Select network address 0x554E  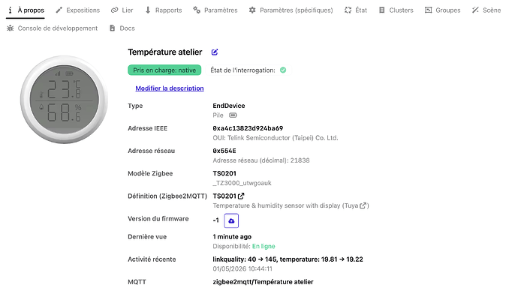coord(224,151)
